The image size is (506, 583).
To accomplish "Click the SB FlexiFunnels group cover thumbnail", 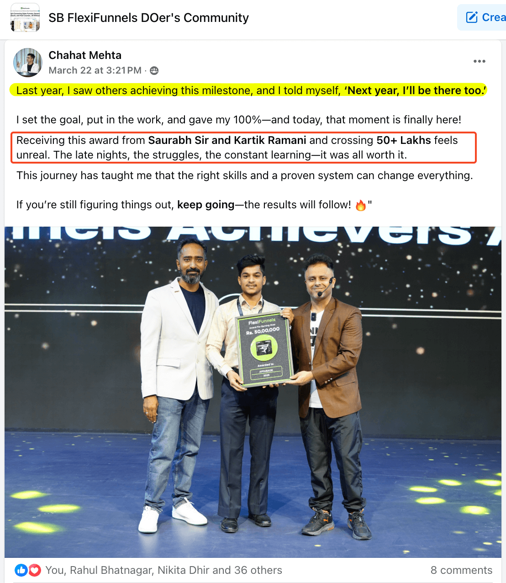I will (25, 18).
